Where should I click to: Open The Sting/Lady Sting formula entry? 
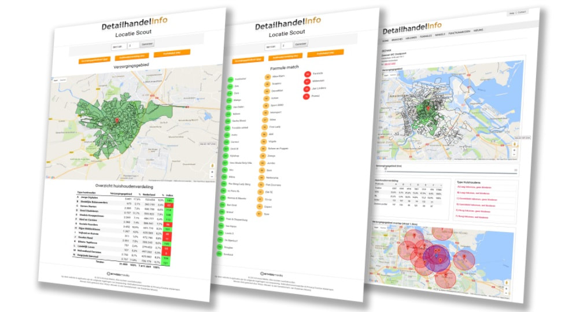(x=239, y=184)
